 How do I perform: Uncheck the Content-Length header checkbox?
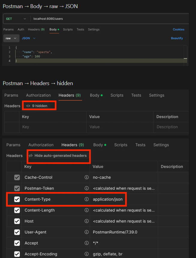click(x=17, y=210)
